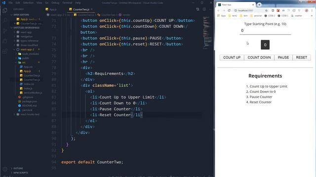316x177 pixels.
Task: Click the PAUSE button
Action: [x=283, y=58]
